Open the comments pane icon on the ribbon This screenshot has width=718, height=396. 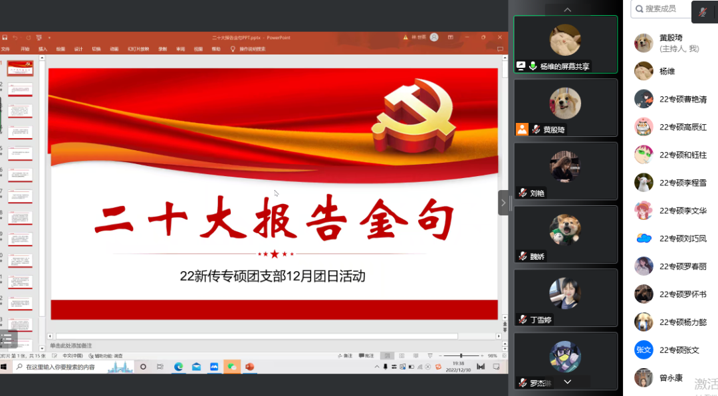pyautogui.click(x=500, y=49)
